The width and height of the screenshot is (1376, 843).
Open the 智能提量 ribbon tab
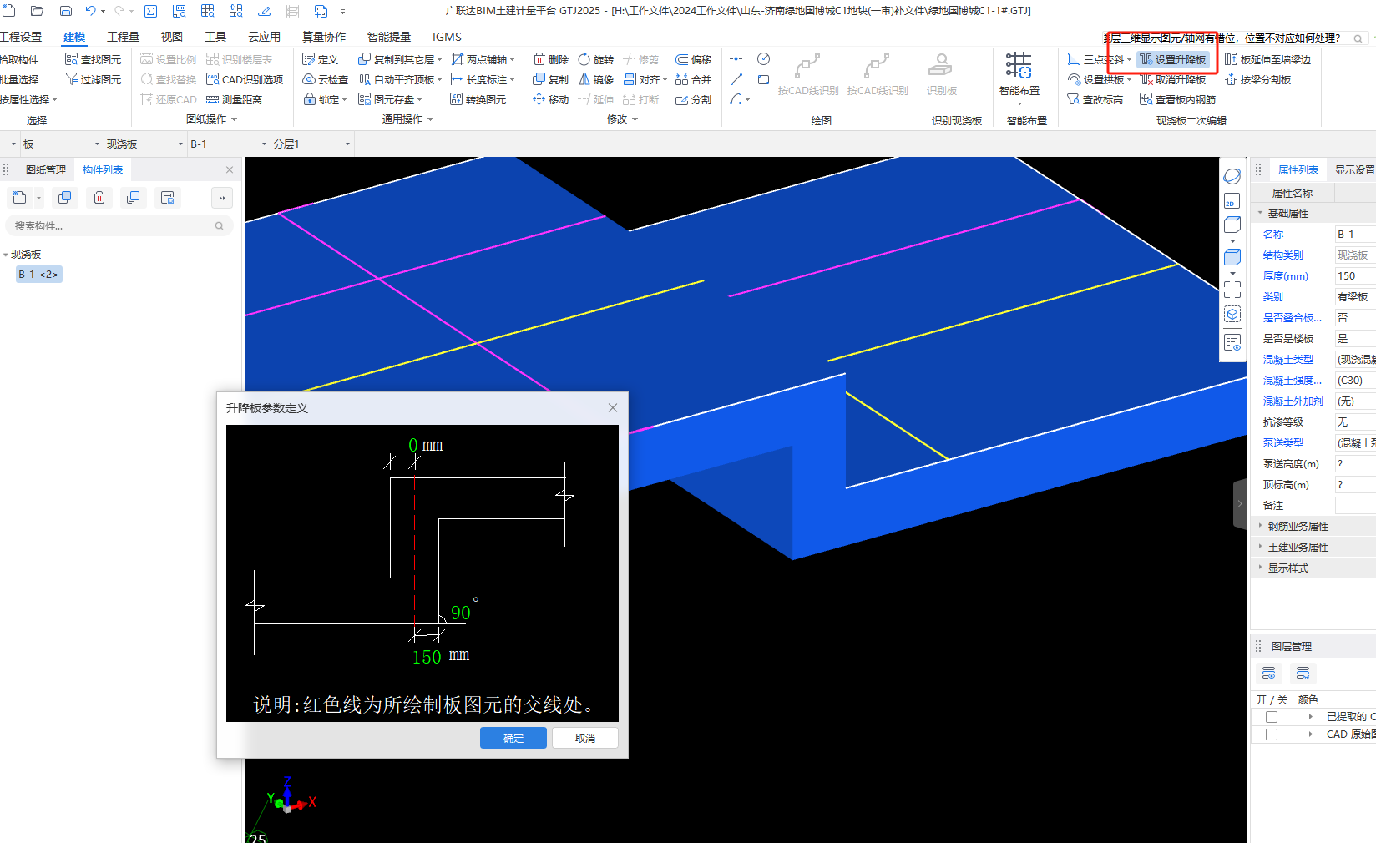389,37
